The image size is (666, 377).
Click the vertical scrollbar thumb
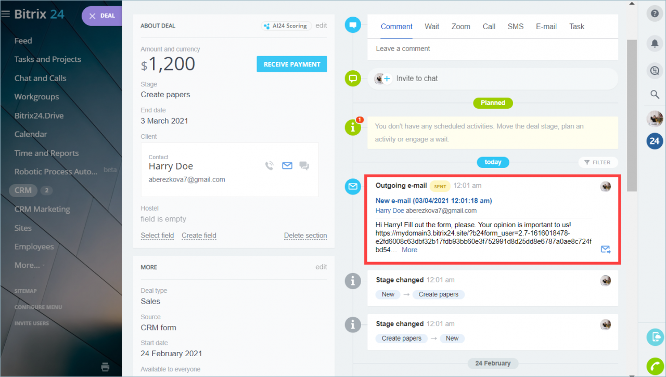(631, 115)
